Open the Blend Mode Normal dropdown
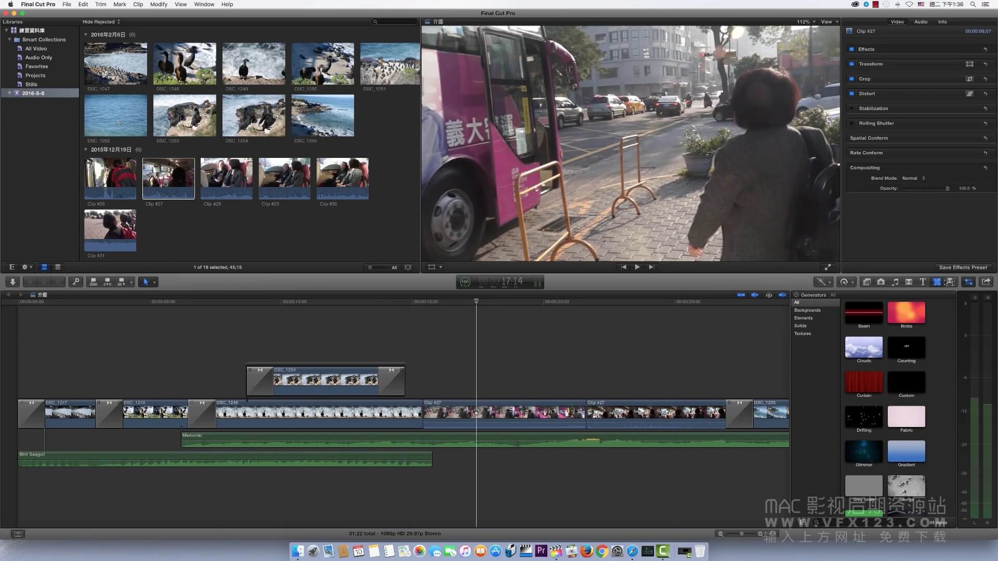 pyautogui.click(x=914, y=178)
